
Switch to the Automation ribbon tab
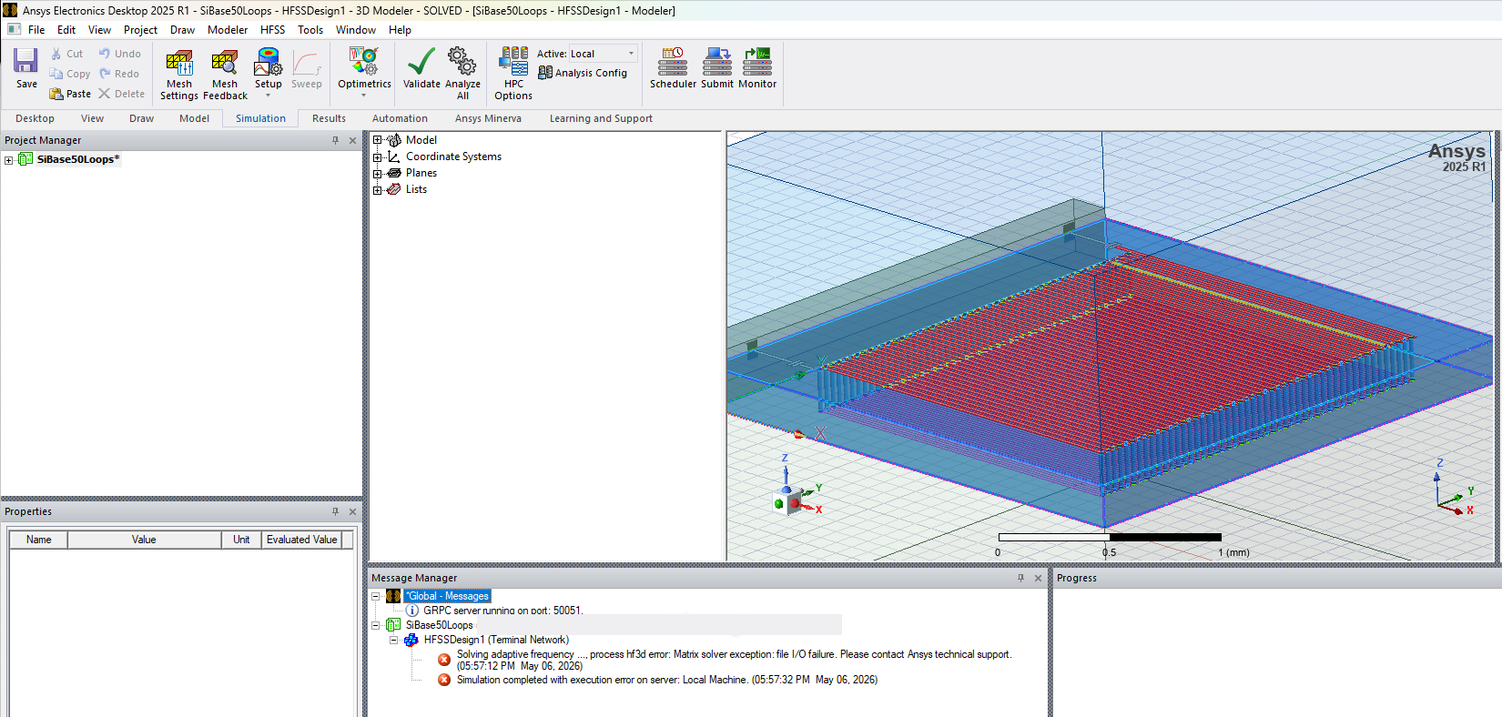coord(400,118)
